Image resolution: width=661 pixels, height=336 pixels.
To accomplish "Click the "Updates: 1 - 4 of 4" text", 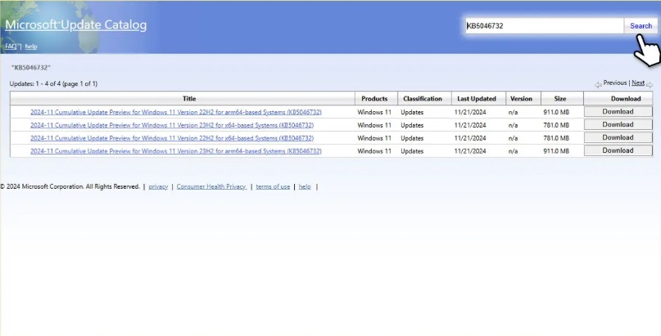I will point(53,83).
